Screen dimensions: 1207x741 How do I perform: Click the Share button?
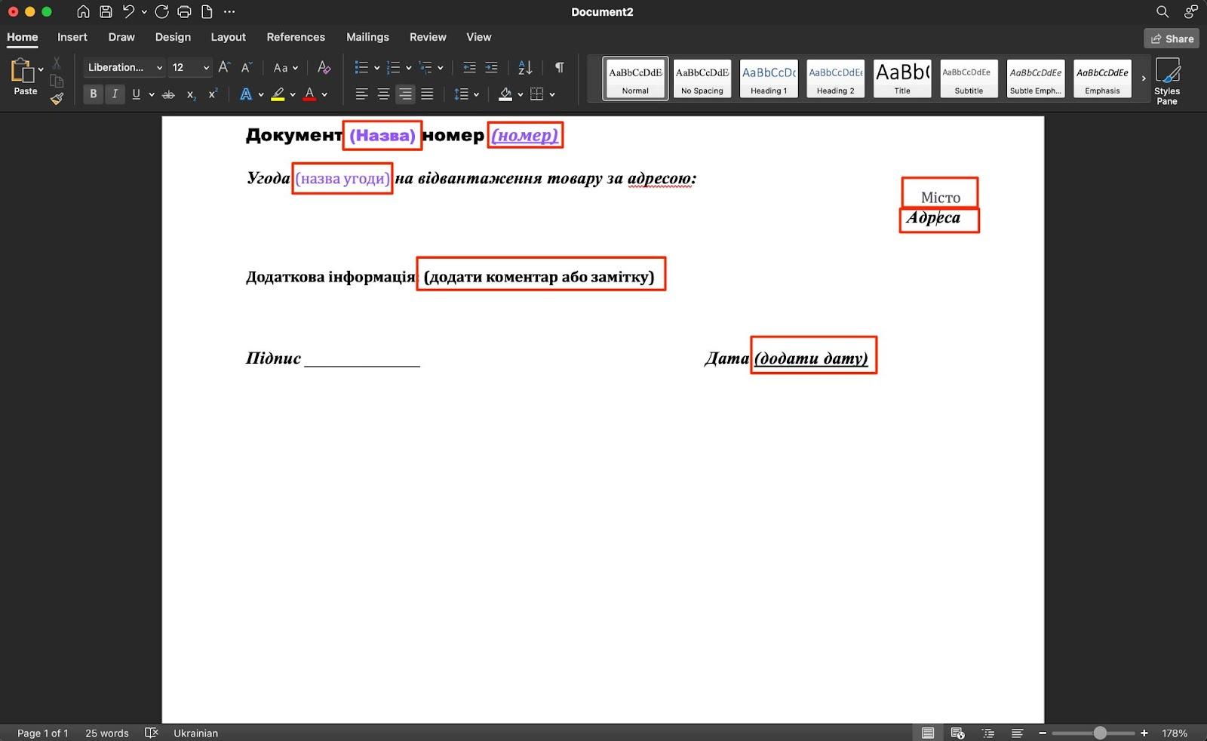coord(1172,38)
